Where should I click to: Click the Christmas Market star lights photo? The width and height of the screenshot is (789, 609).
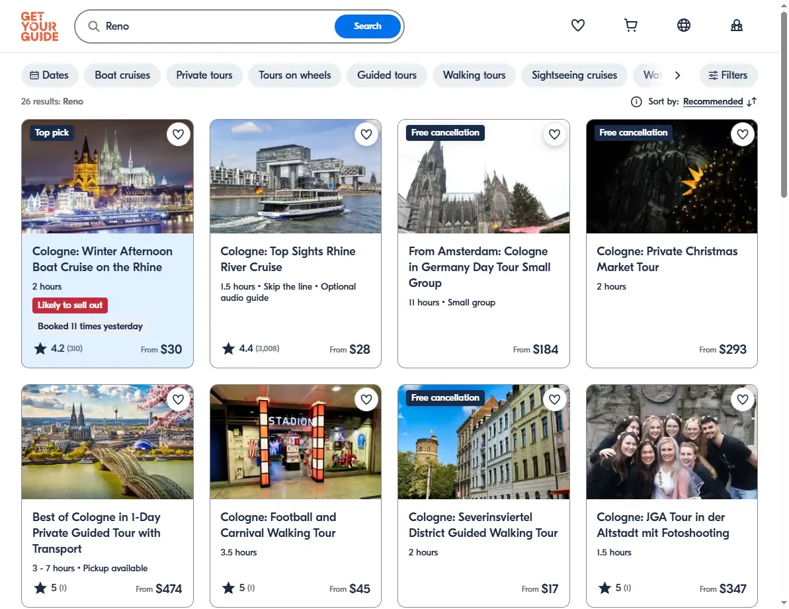pyautogui.click(x=672, y=177)
